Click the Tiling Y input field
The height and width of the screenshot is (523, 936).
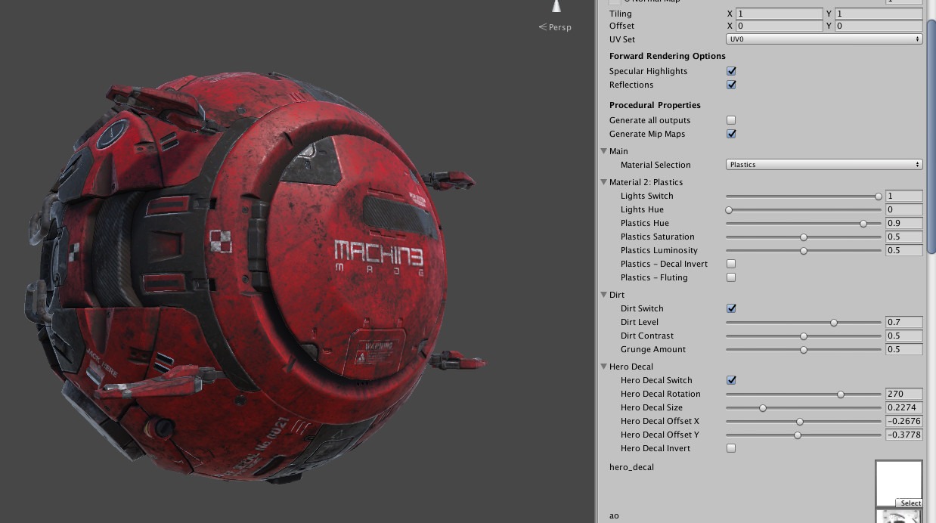click(879, 14)
